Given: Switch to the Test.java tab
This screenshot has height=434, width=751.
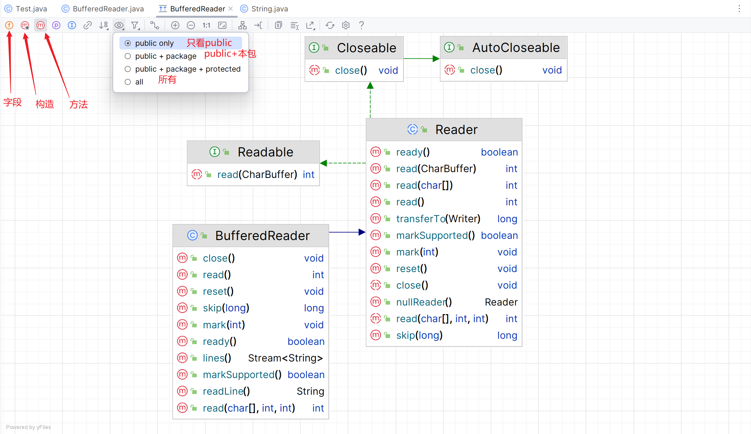Looking at the screenshot, I should [x=26, y=9].
